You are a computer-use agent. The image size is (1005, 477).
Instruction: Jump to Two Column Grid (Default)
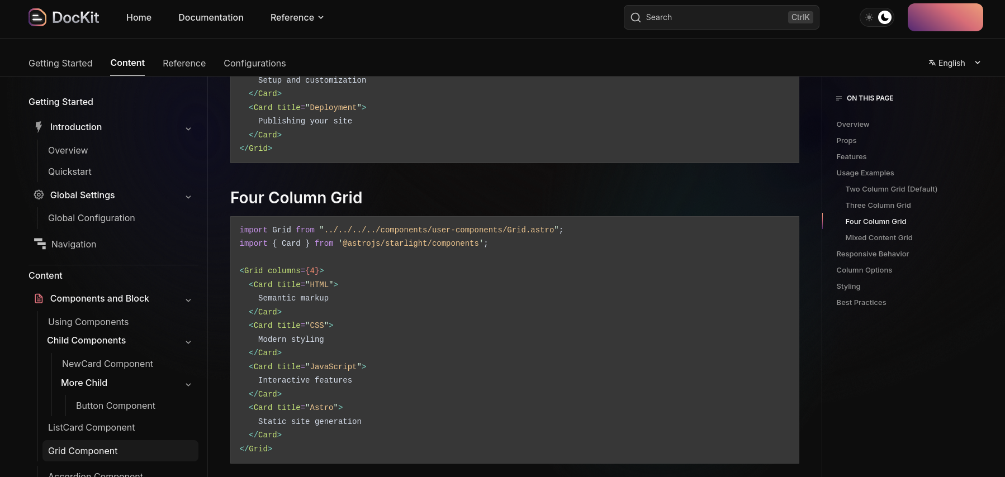coord(891,189)
